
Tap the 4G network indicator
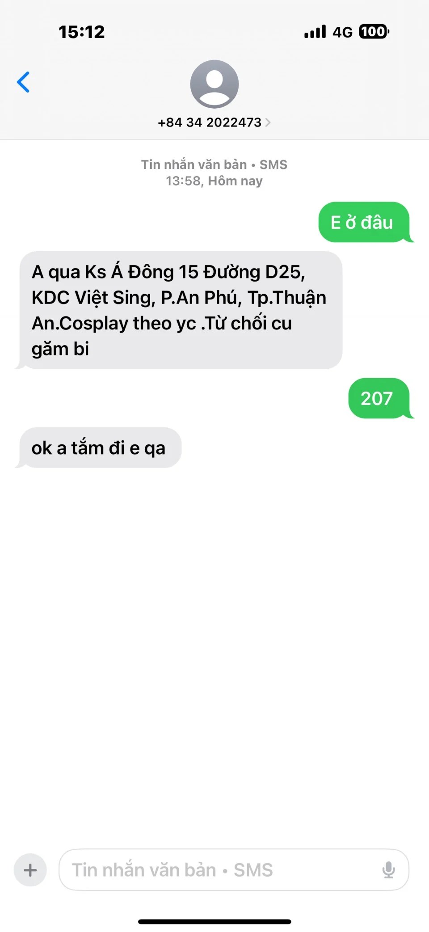click(342, 32)
